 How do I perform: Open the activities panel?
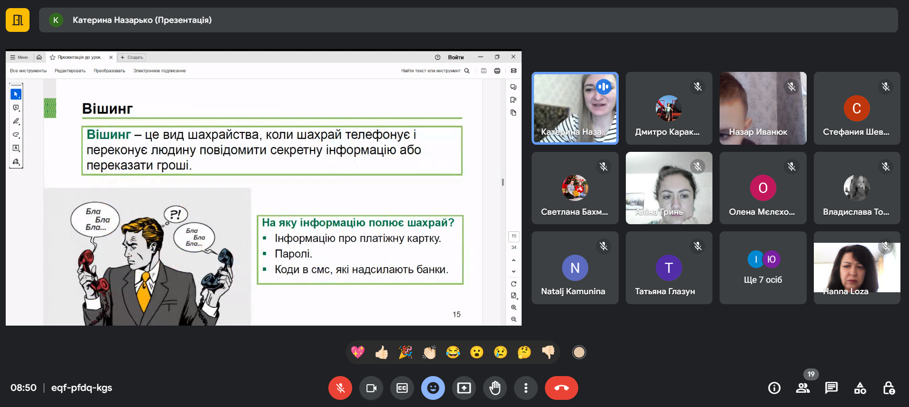pyautogui.click(x=860, y=388)
